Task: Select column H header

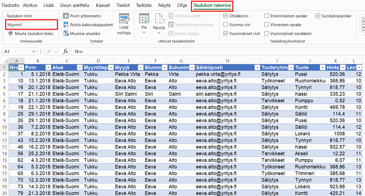Action: [227, 61]
